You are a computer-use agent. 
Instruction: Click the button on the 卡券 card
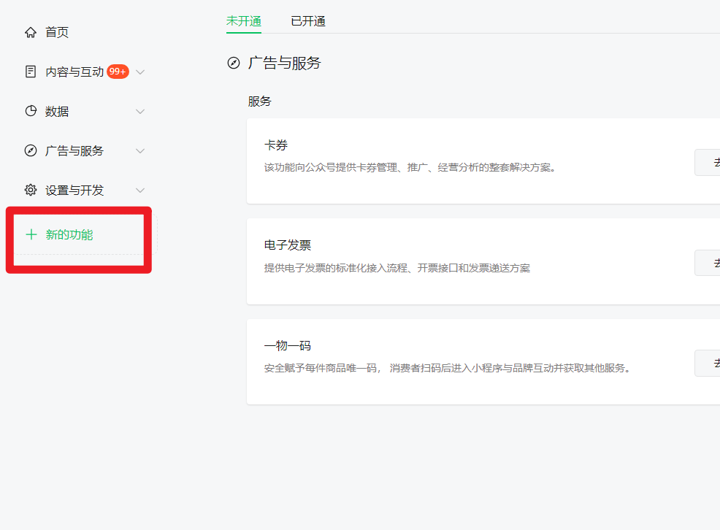pyautogui.click(x=708, y=162)
